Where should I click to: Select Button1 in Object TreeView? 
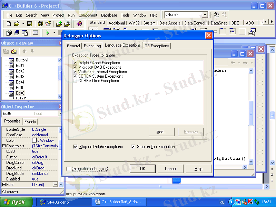(x=22, y=60)
